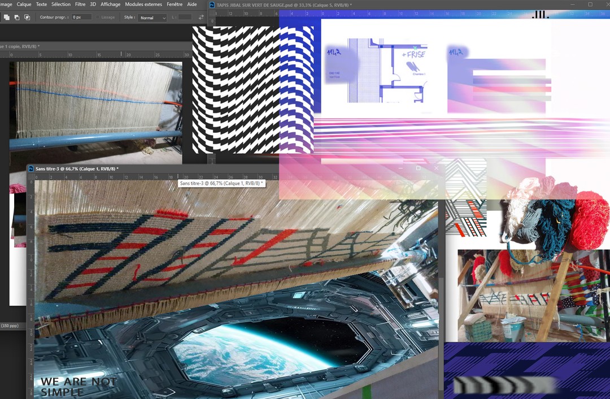Screen dimensions: 610x399
Task: Open the Sélection menu
Action: [x=61, y=5]
